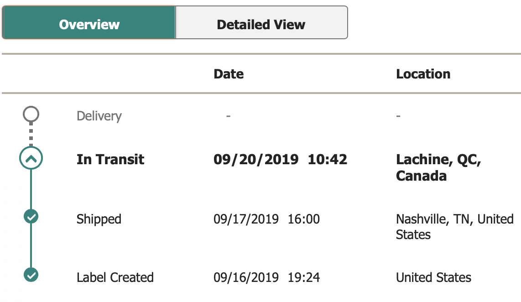Click the 09/16/2019 19:24 timestamp
This screenshot has height=302, width=521.
point(266,277)
